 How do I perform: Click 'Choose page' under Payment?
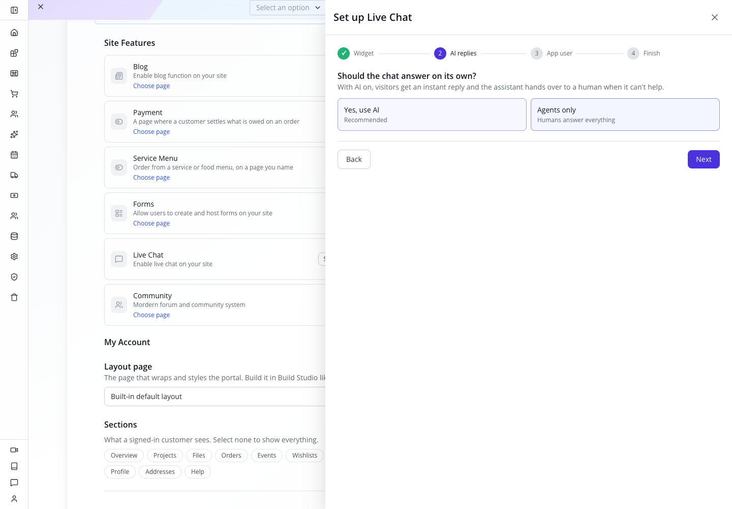[x=151, y=132]
